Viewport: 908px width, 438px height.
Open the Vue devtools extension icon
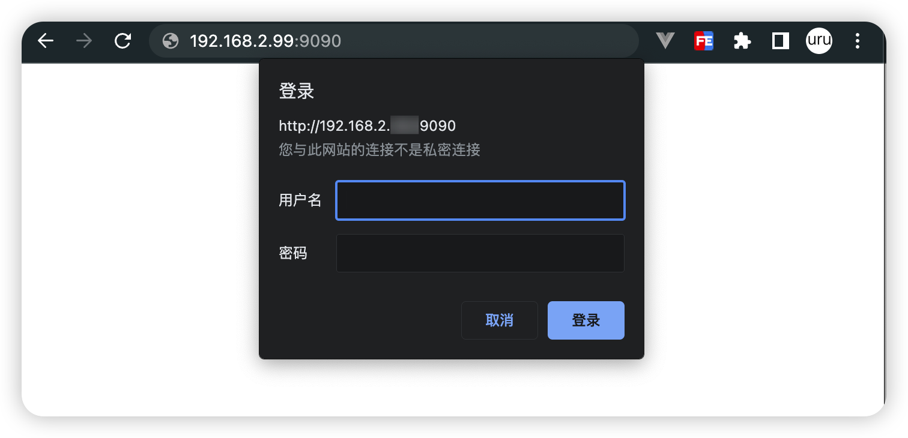coord(665,41)
